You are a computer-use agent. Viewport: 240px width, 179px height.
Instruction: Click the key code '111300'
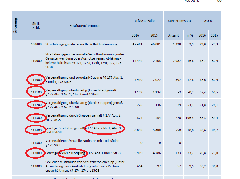pyautogui.click(x=36, y=118)
